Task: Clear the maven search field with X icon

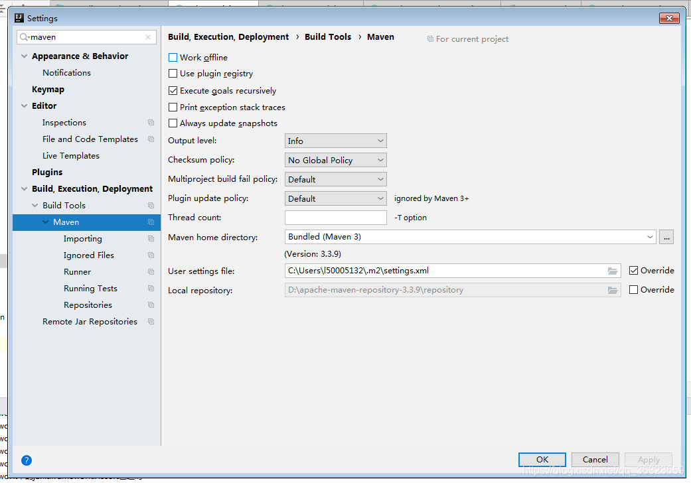Action: click(x=148, y=37)
